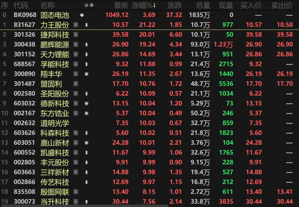299x207 pixels.
Task: Click the R badge in 鹿山新材 row
Action: click(x=76, y=143)
